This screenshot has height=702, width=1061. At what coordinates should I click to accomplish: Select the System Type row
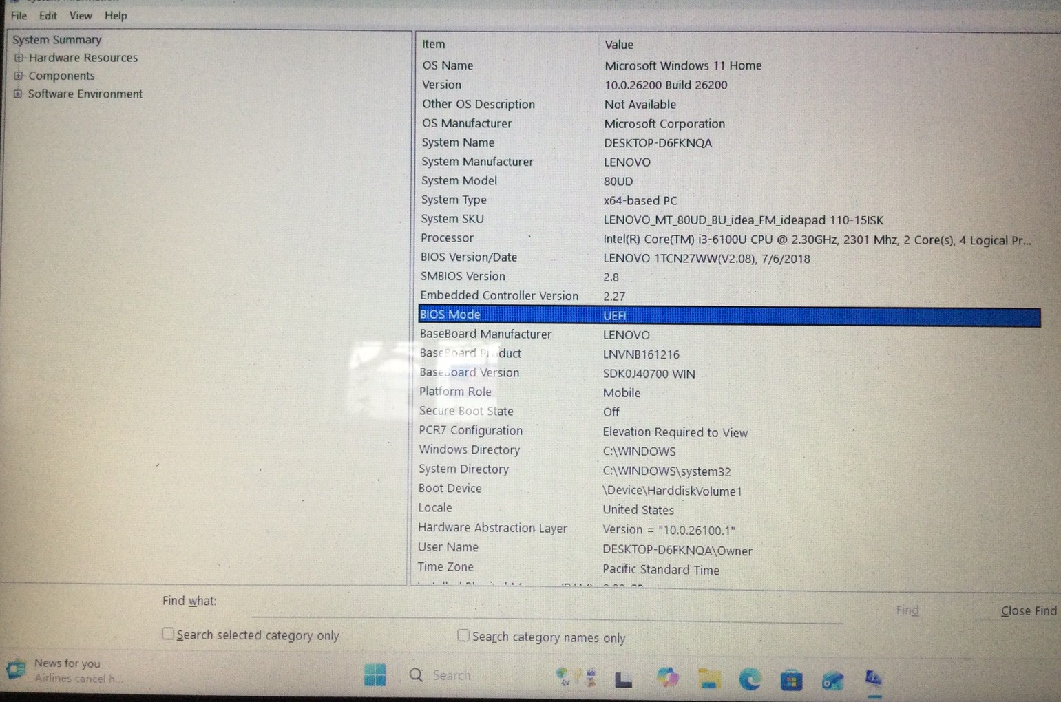tap(730, 200)
